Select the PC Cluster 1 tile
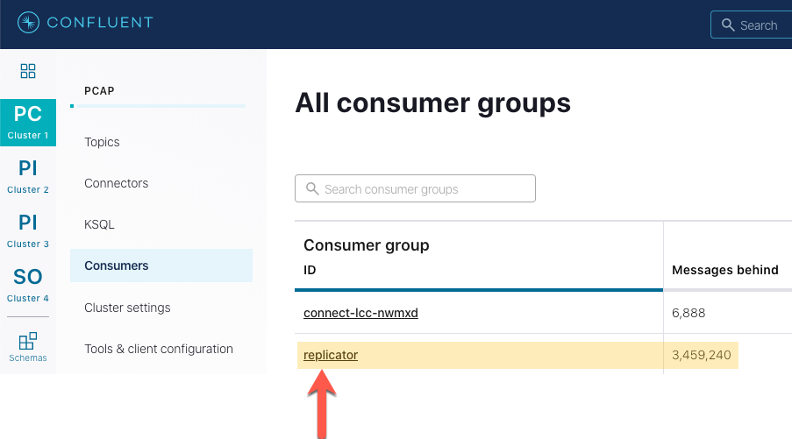The height and width of the screenshot is (439, 792). [x=28, y=122]
